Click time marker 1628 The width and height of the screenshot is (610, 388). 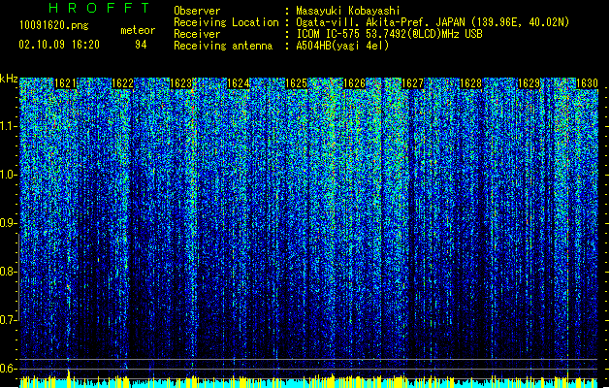470,83
